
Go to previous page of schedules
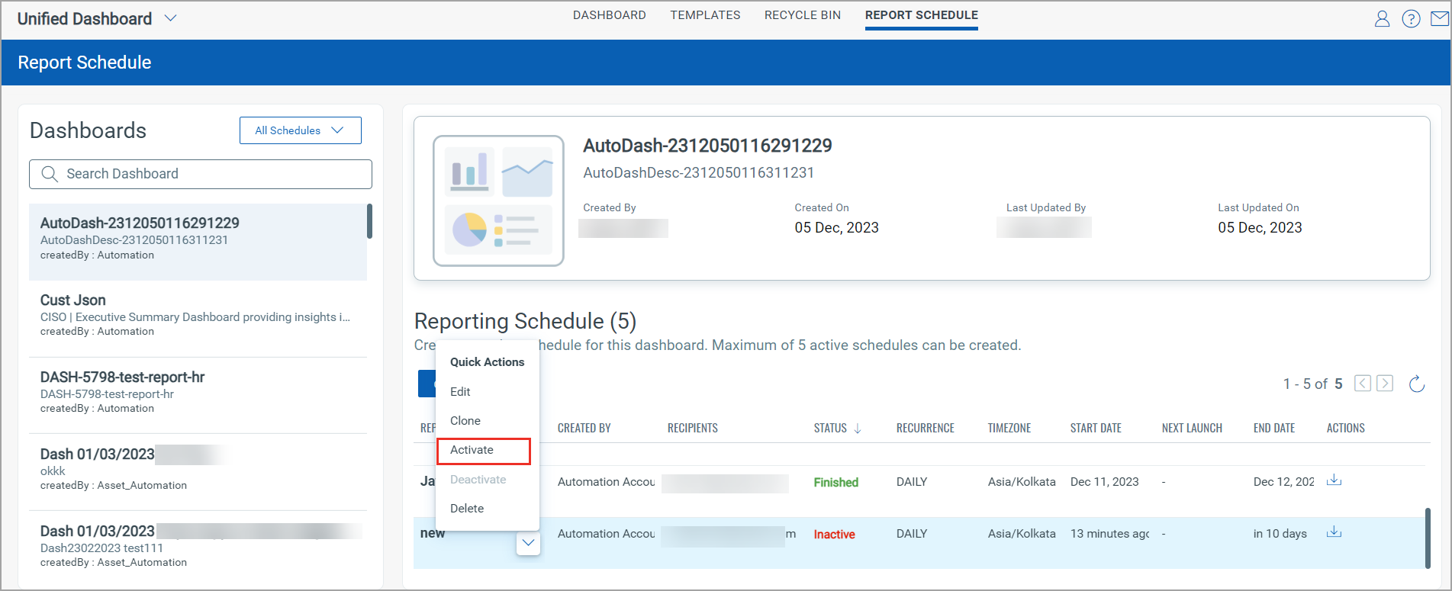click(x=1363, y=384)
